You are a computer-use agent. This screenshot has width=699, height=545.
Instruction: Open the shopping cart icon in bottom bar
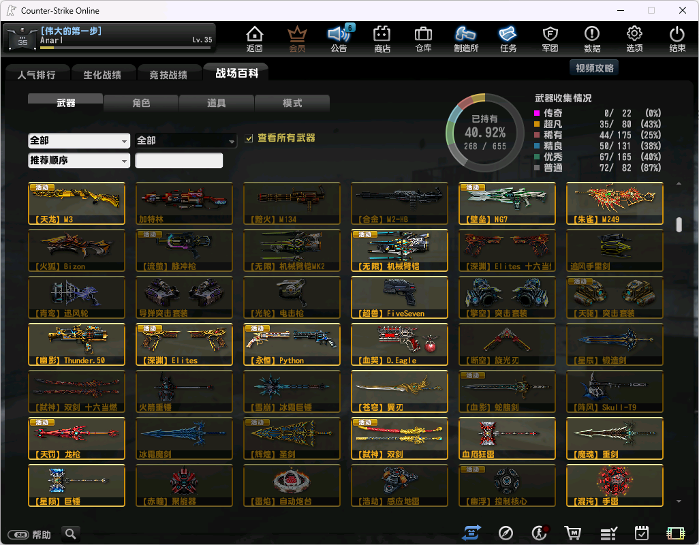pos(573,533)
